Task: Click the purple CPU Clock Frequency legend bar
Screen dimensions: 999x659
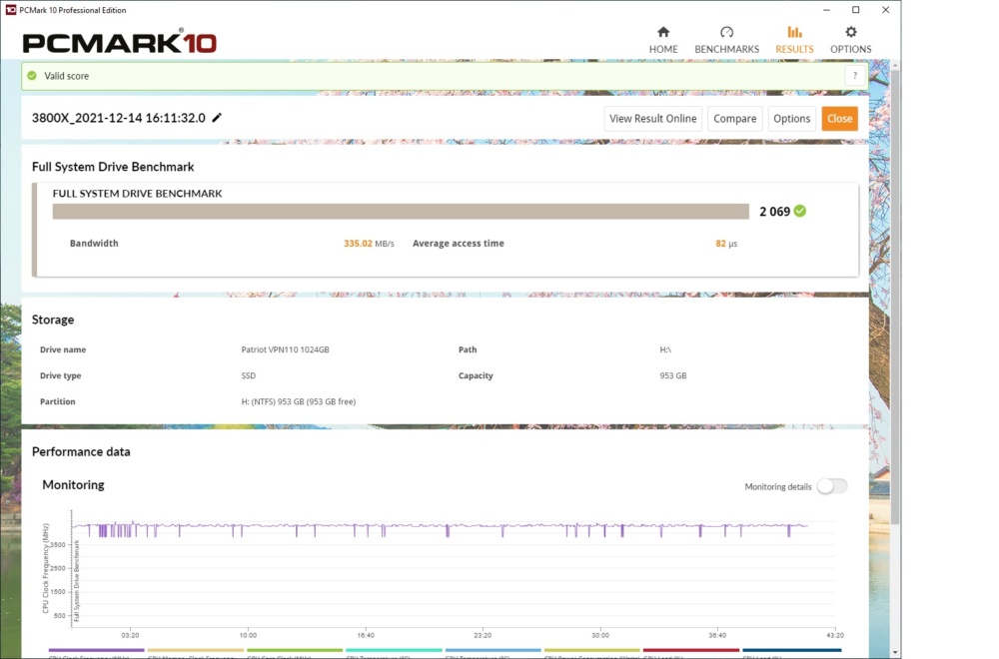Action: click(x=96, y=650)
